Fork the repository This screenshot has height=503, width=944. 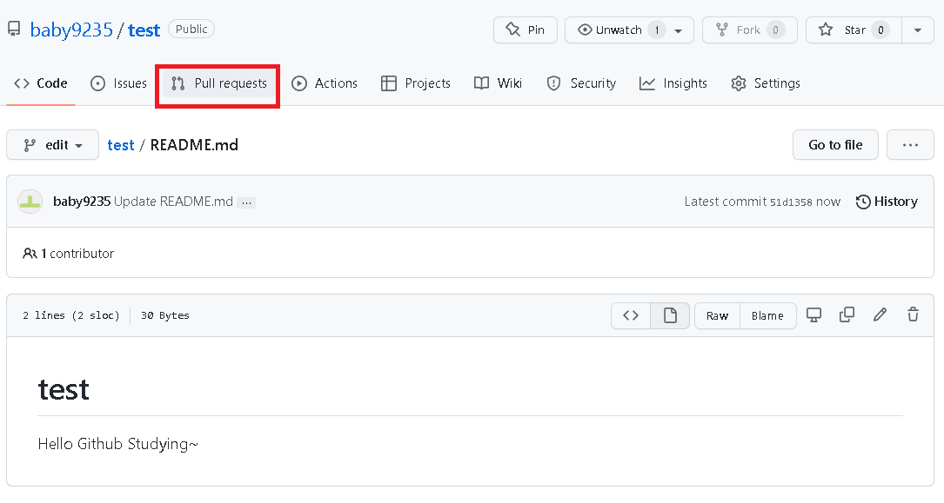[749, 30]
